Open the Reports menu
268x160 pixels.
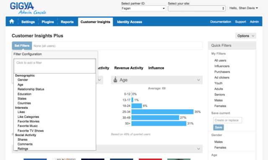tap(67, 22)
